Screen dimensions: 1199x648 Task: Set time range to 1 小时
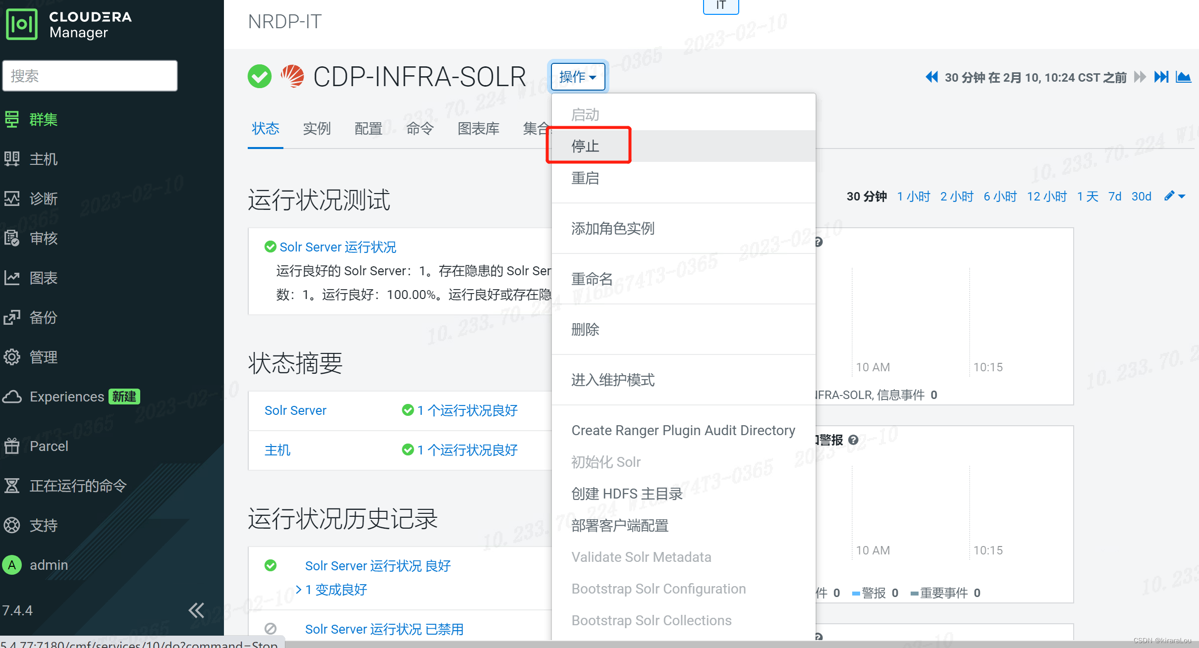click(913, 197)
